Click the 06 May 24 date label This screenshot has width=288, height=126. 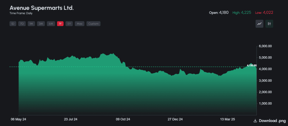[x=18, y=119]
